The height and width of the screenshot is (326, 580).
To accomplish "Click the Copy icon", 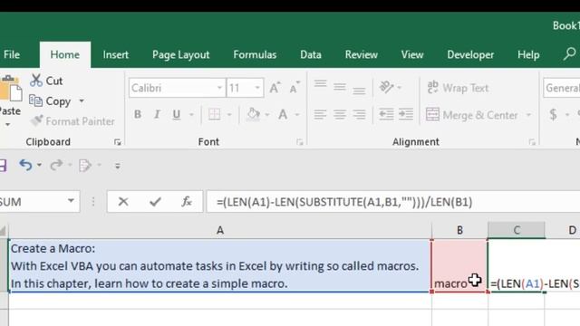I will click(35, 101).
